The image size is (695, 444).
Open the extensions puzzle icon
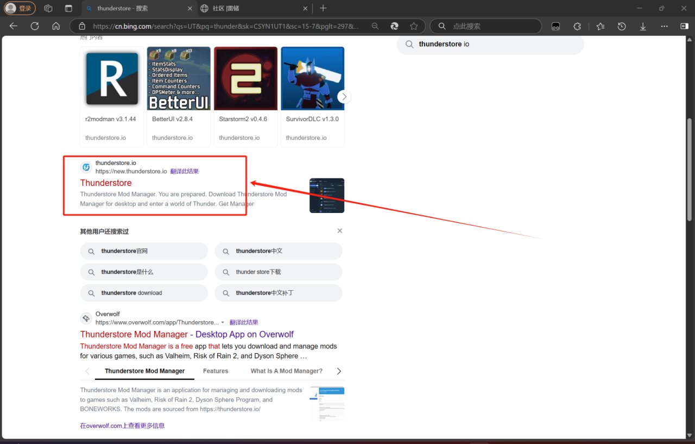(x=577, y=26)
